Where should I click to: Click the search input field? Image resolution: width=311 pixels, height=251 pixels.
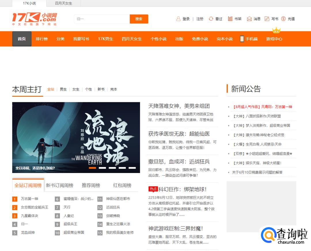pyautogui.click(x=102, y=19)
